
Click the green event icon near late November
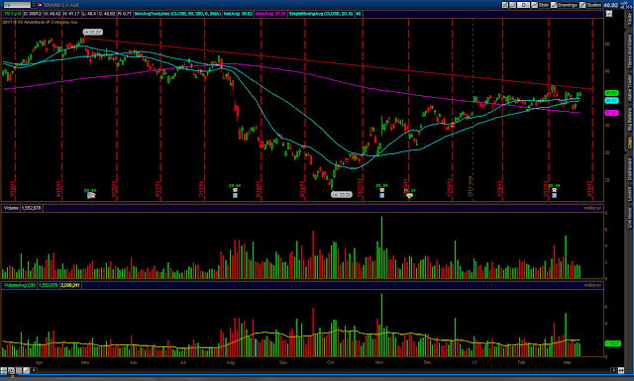tap(409, 196)
